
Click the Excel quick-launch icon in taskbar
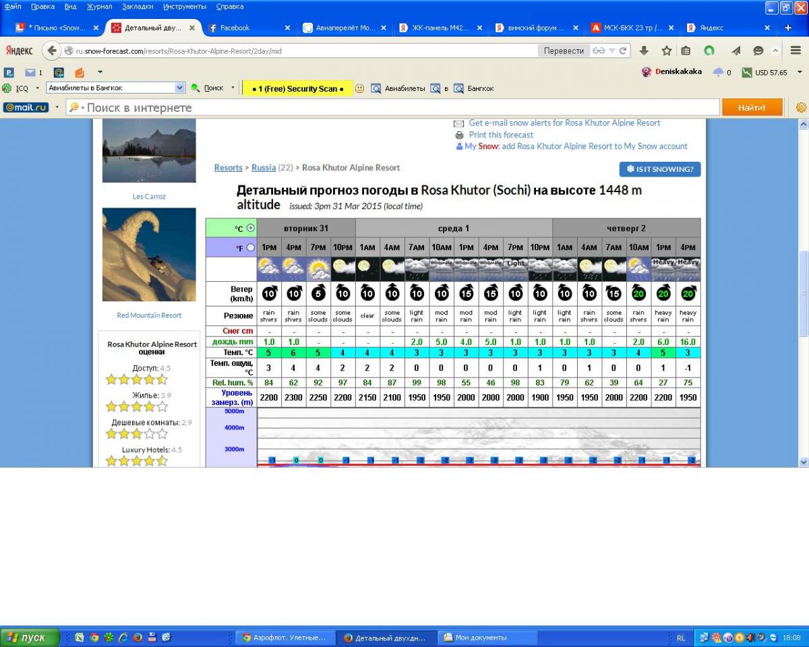(80, 637)
